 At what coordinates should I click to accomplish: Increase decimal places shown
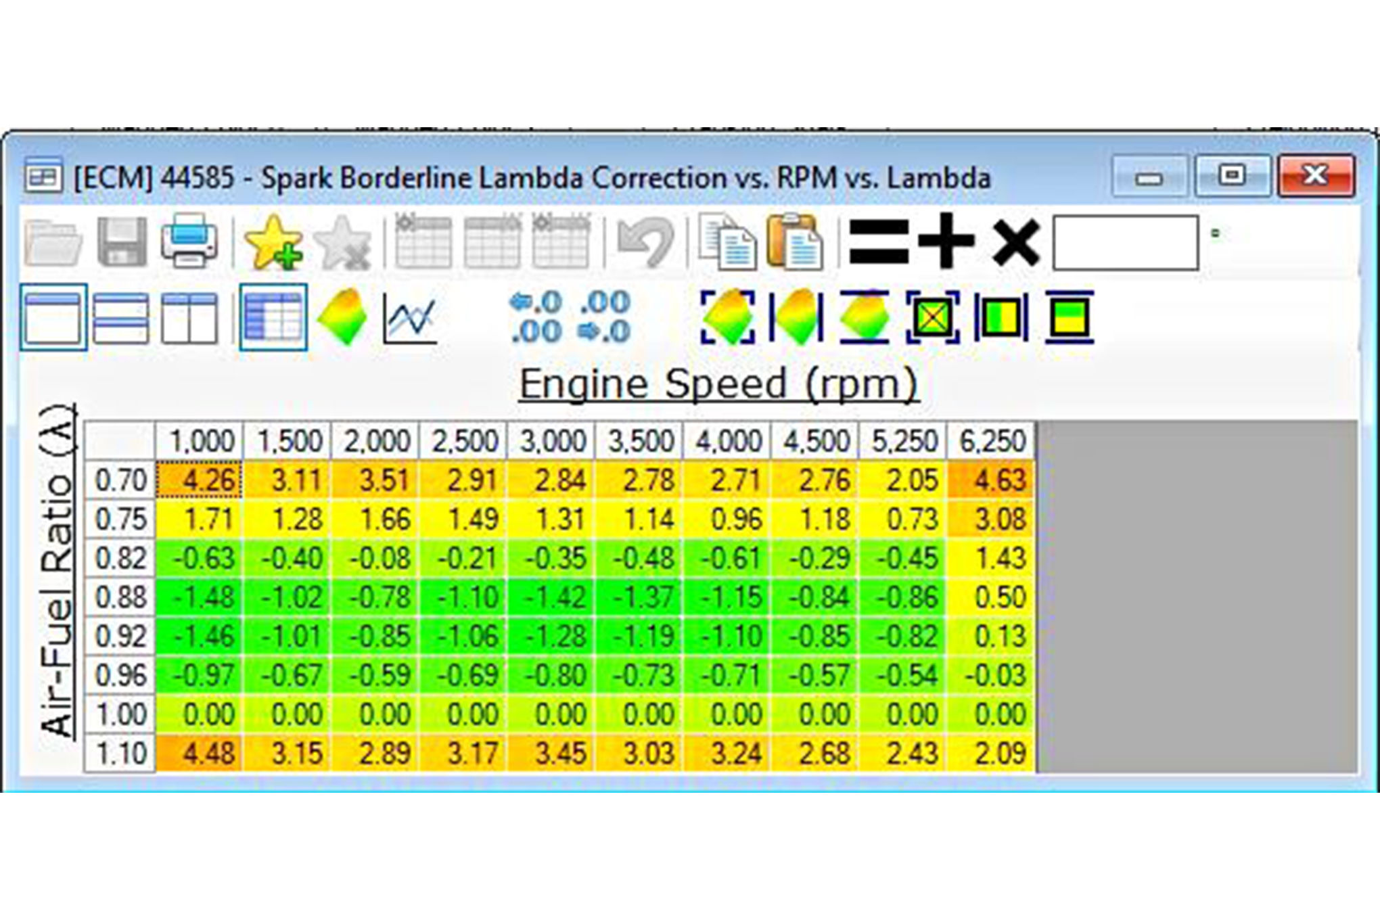[537, 317]
